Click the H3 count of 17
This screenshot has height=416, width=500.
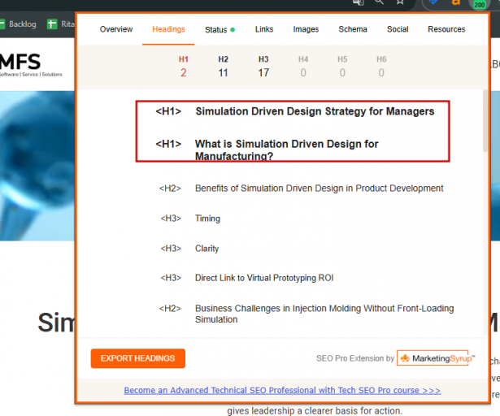tap(263, 72)
